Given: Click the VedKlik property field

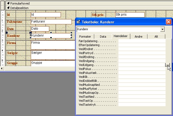Looking at the screenshot, I should coord(142,77).
